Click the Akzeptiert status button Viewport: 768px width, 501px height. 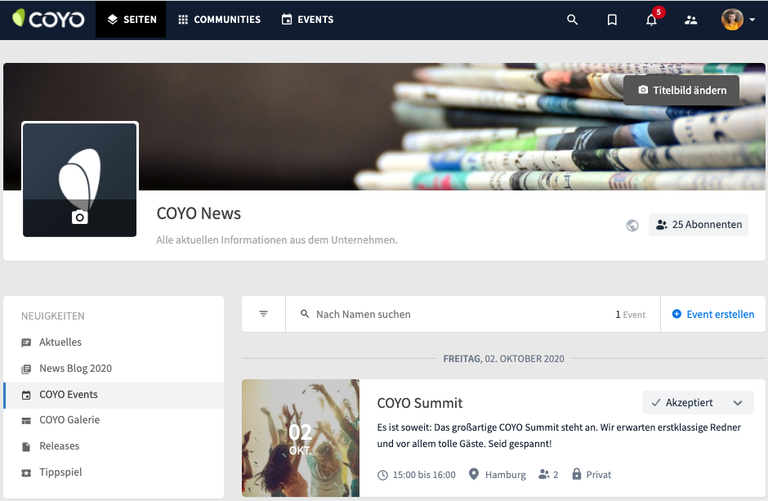[698, 403]
